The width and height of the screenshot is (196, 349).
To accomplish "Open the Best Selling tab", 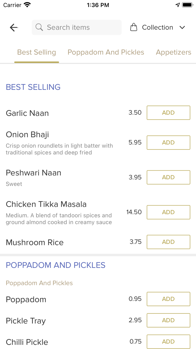I will point(36,52).
